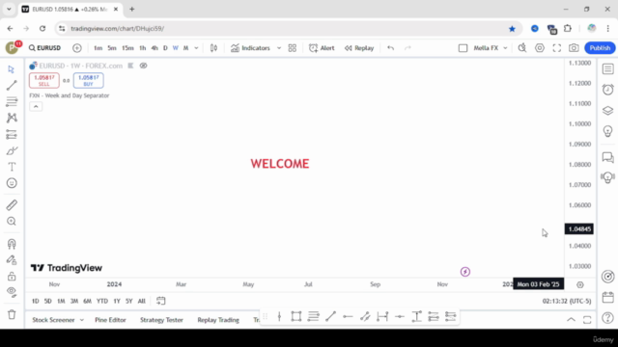Screen dimensions: 618x347
Task: Set range to All
Action: tap(142, 301)
